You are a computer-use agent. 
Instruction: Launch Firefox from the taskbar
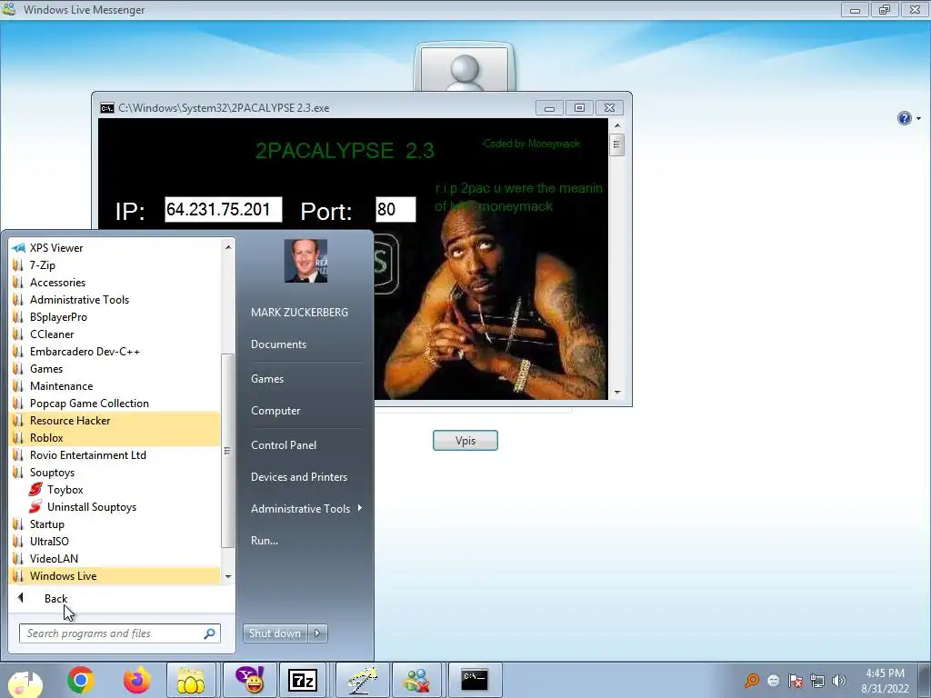[136, 680]
